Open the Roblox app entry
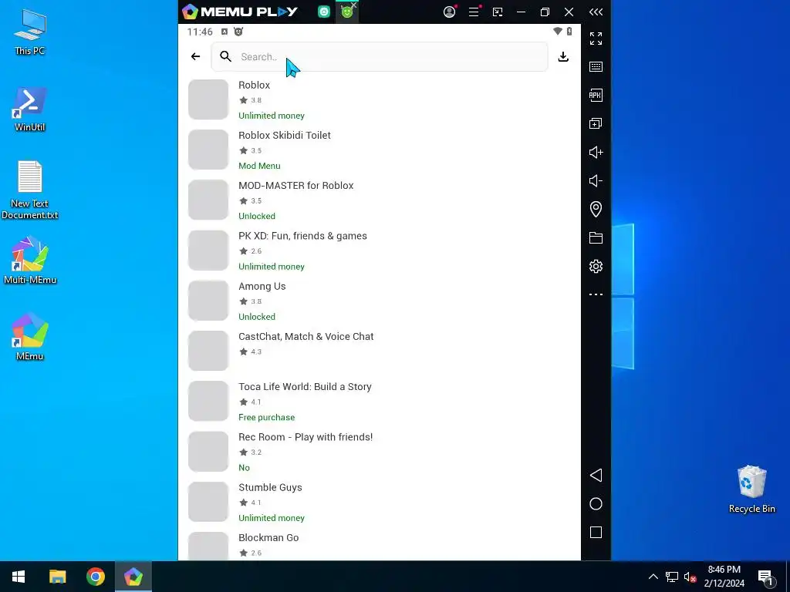 tap(380, 99)
